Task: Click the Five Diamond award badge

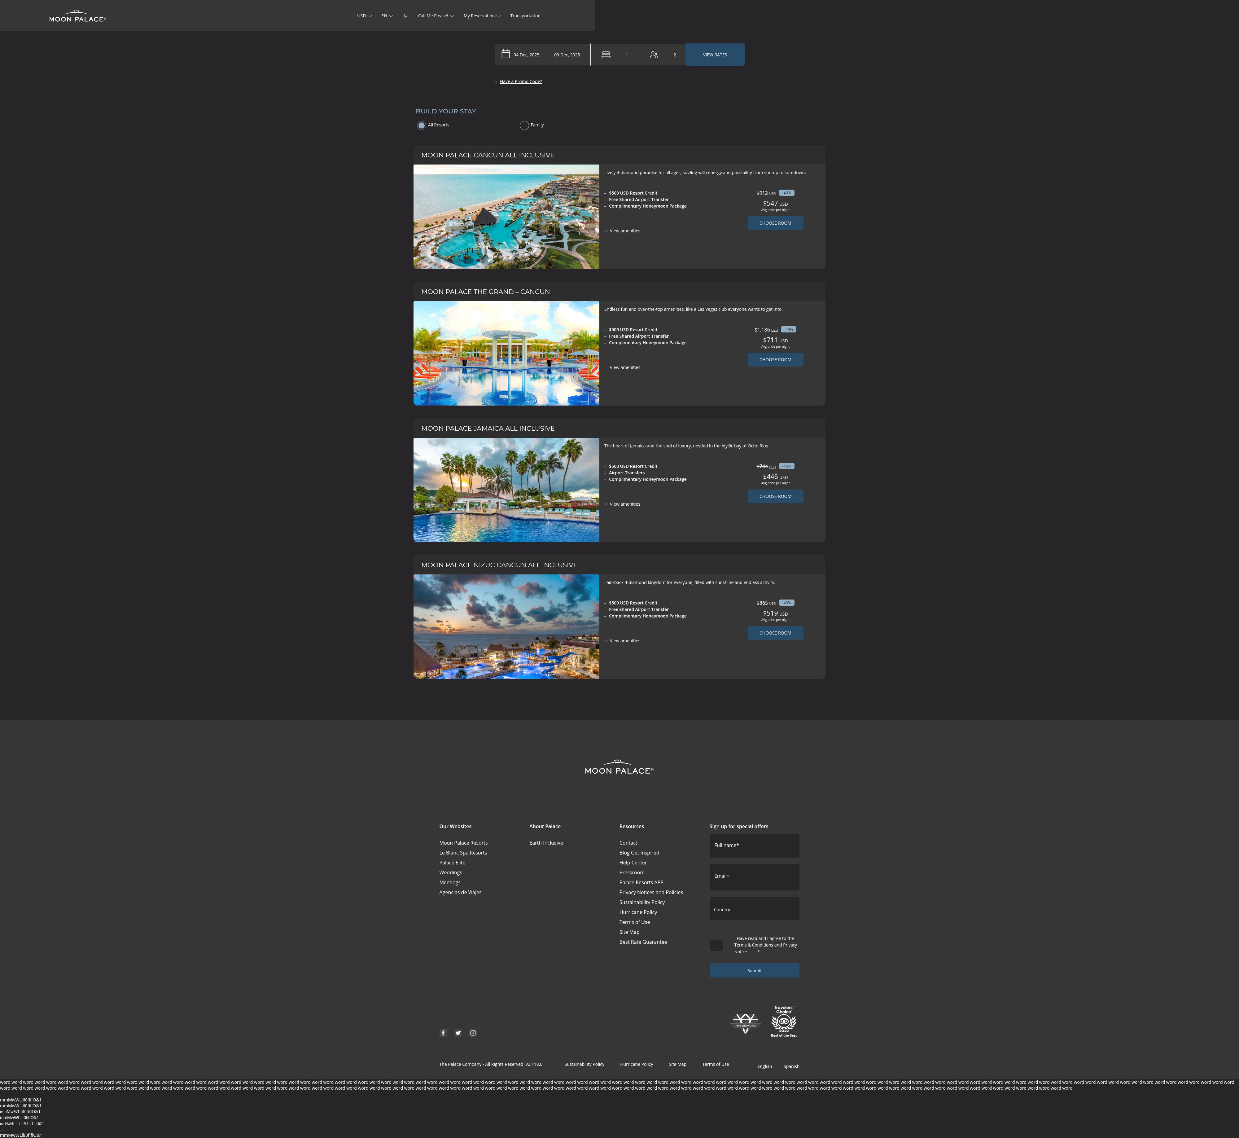Action: pos(745,1023)
